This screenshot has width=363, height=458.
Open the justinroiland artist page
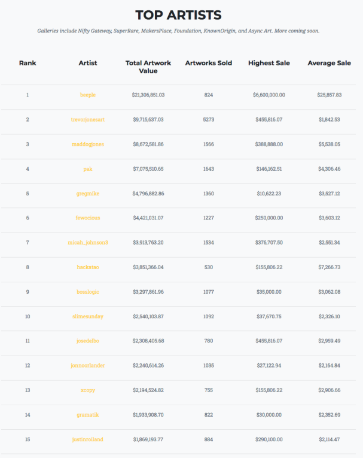coord(88,439)
